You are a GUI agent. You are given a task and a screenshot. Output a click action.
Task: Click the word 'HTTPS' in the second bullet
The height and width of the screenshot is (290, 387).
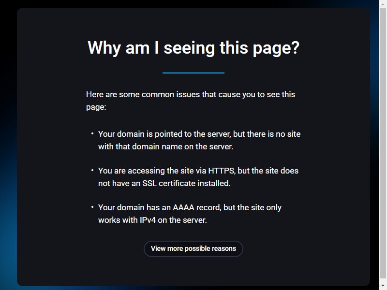(x=222, y=171)
